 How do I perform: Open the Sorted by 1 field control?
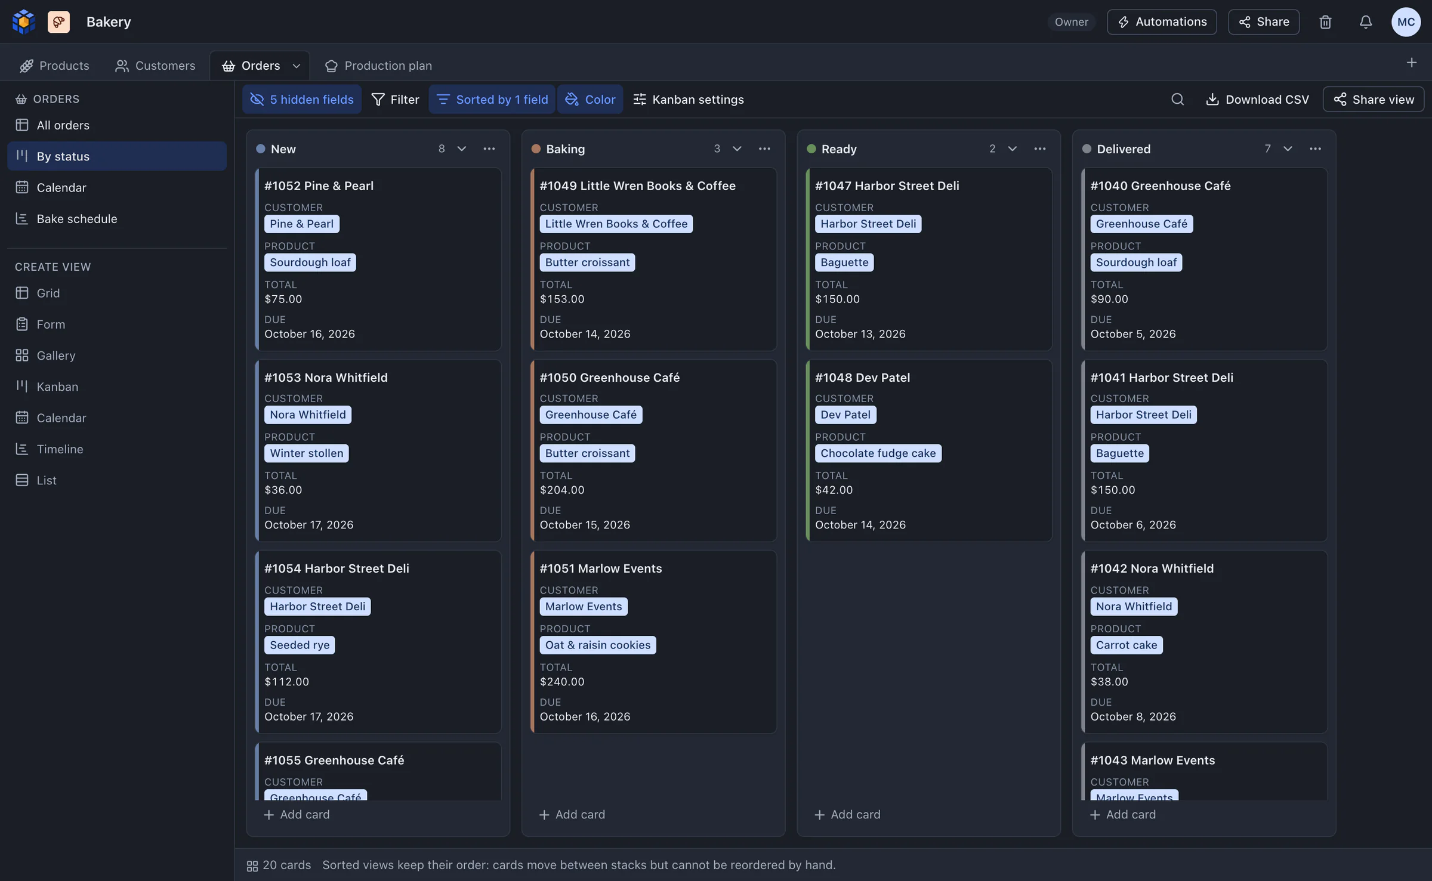[x=492, y=99]
